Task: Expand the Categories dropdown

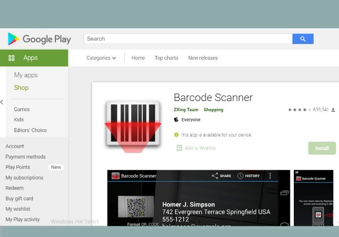Action: [x=101, y=58]
